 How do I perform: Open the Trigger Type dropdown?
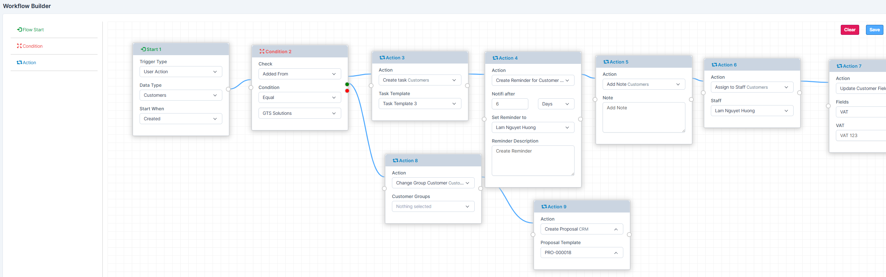(181, 72)
